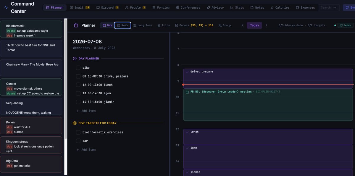
Task: Go to the previous day arrow
Action: 243,25
